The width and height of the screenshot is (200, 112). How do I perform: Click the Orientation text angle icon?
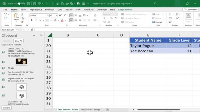click(x=85, y=15)
